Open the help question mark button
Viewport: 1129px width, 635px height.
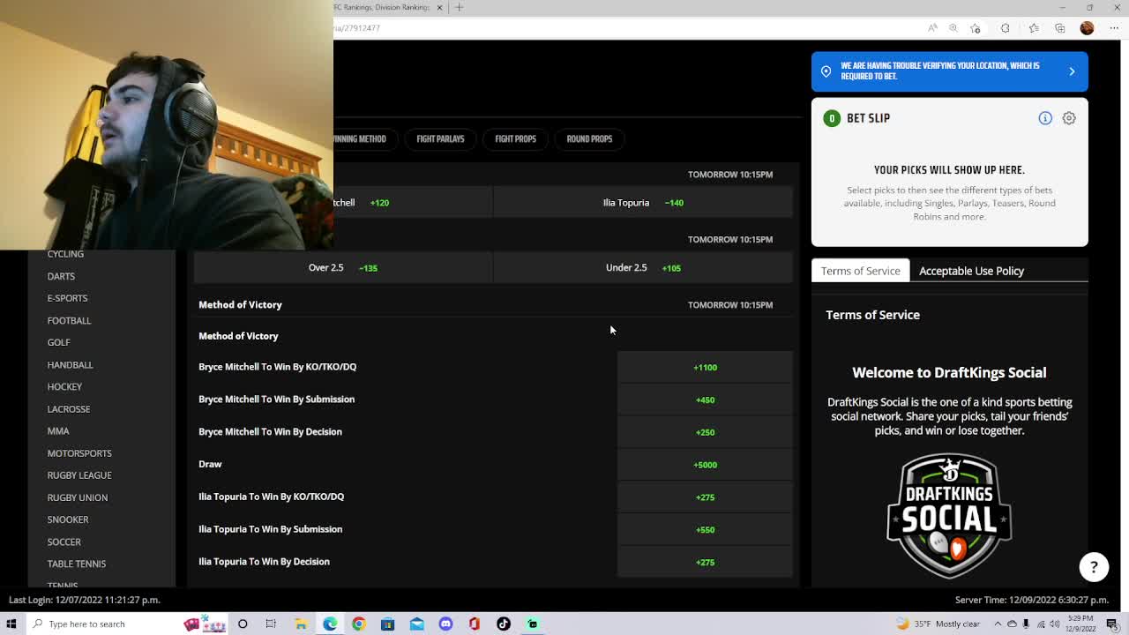[1094, 567]
